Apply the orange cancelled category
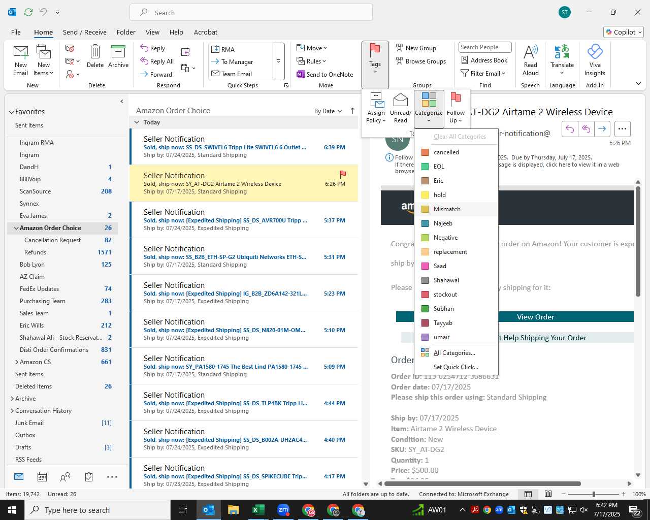The image size is (650, 520). click(x=456, y=152)
